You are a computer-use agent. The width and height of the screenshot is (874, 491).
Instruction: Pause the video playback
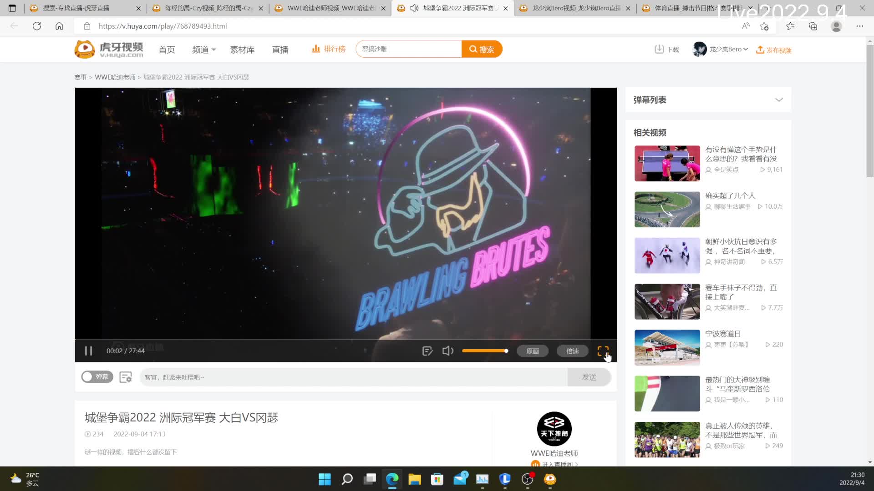(88, 351)
